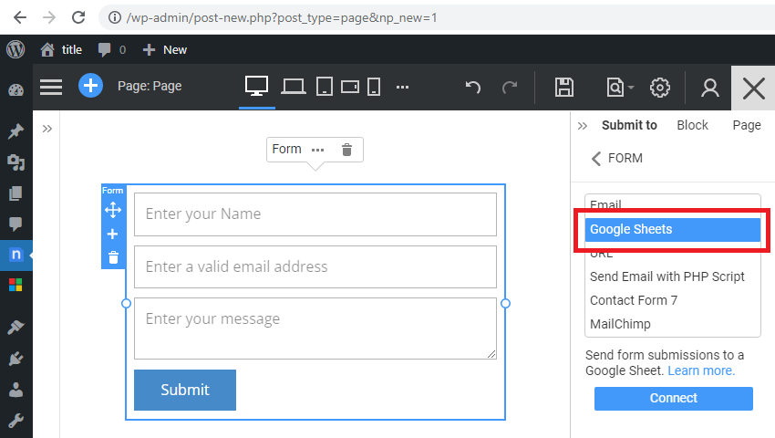
Task: Open more responsive modes options
Action: tap(402, 87)
